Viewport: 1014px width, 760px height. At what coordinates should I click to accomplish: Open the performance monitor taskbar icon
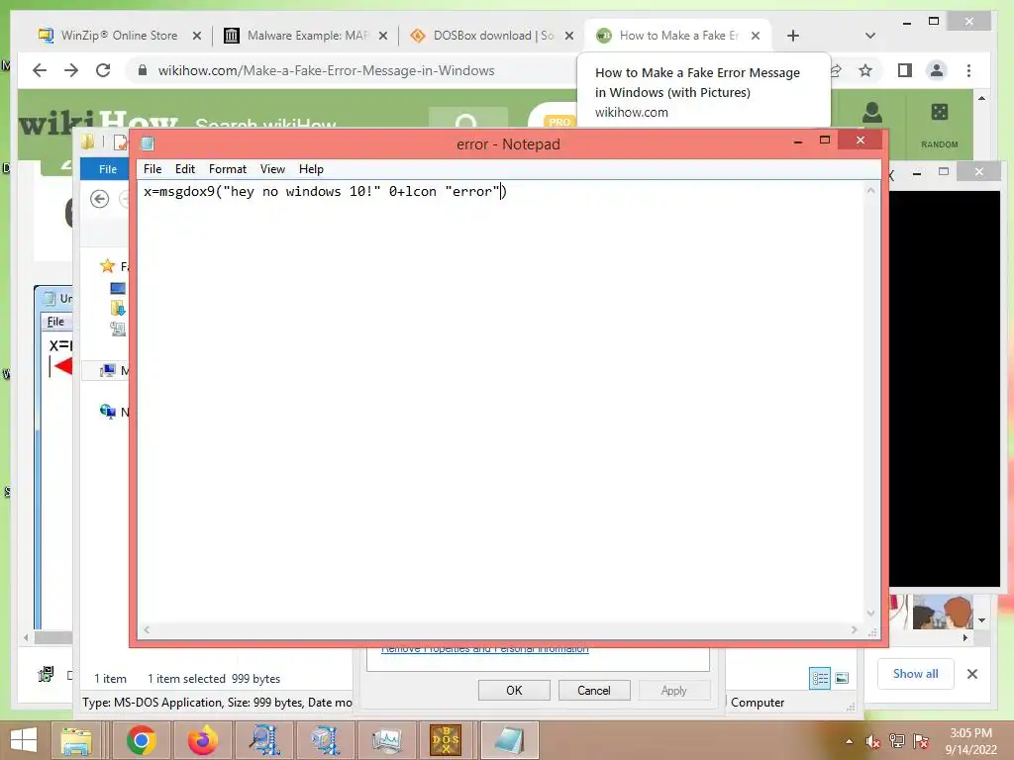[387, 740]
